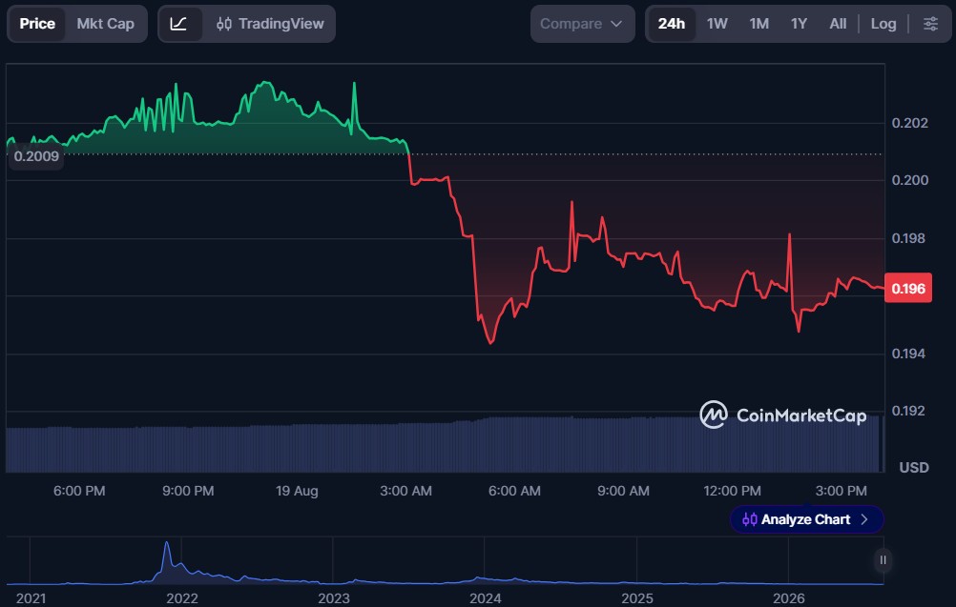Switch to the Mkt Cap tab
This screenshot has height=607, width=956.
pos(106,24)
